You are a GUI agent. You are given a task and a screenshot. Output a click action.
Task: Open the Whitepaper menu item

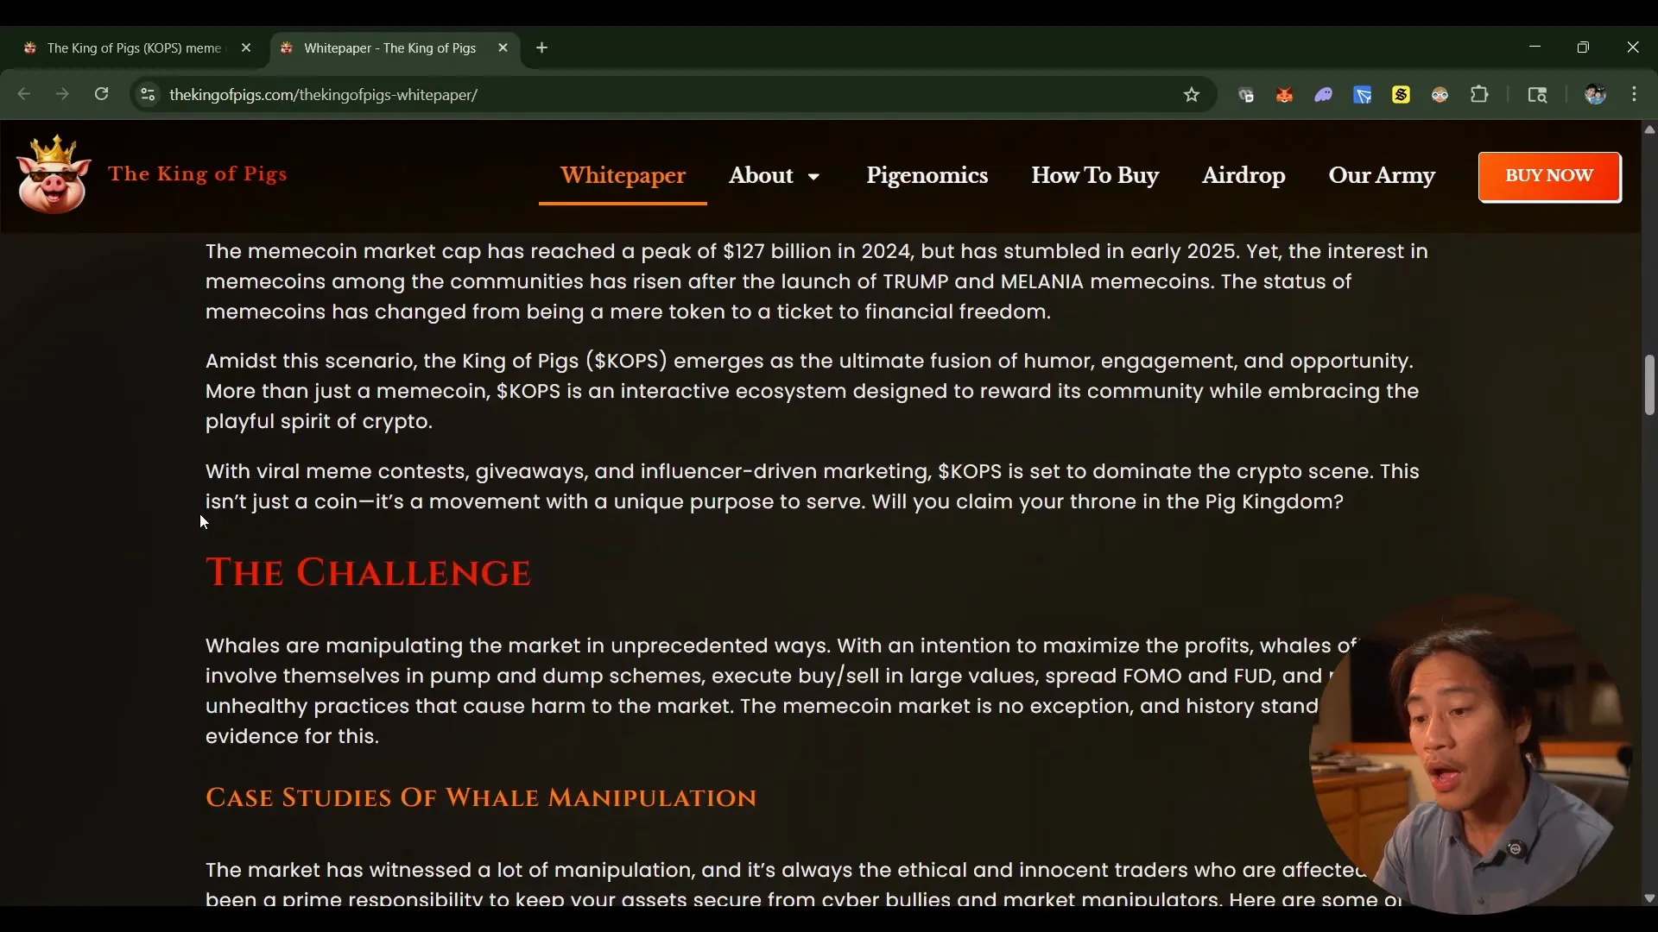(623, 175)
